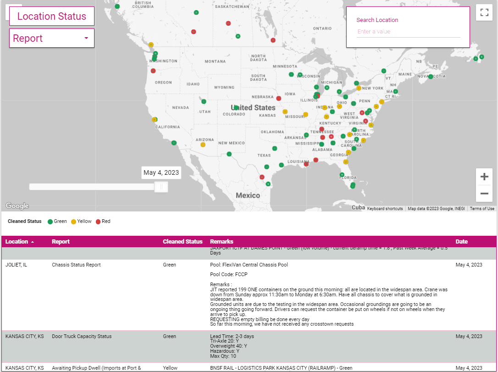498x372 pixels.
Task: Click the yellow marker in eastern Missouri
Action: tap(305, 114)
